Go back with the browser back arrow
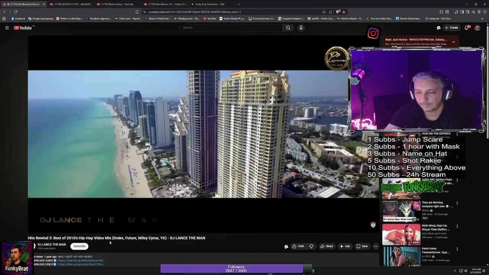This screenshot has width=489, height=275. click(4, 12)
